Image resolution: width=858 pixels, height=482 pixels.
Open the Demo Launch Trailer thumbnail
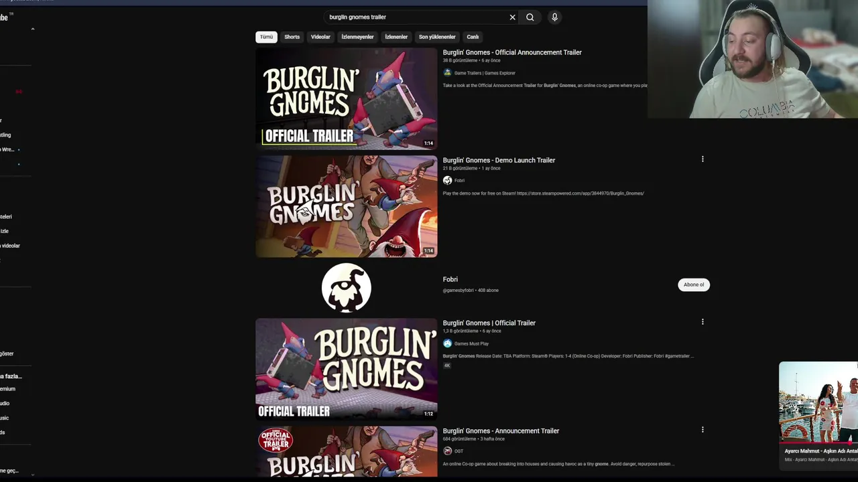click(347, 206)
